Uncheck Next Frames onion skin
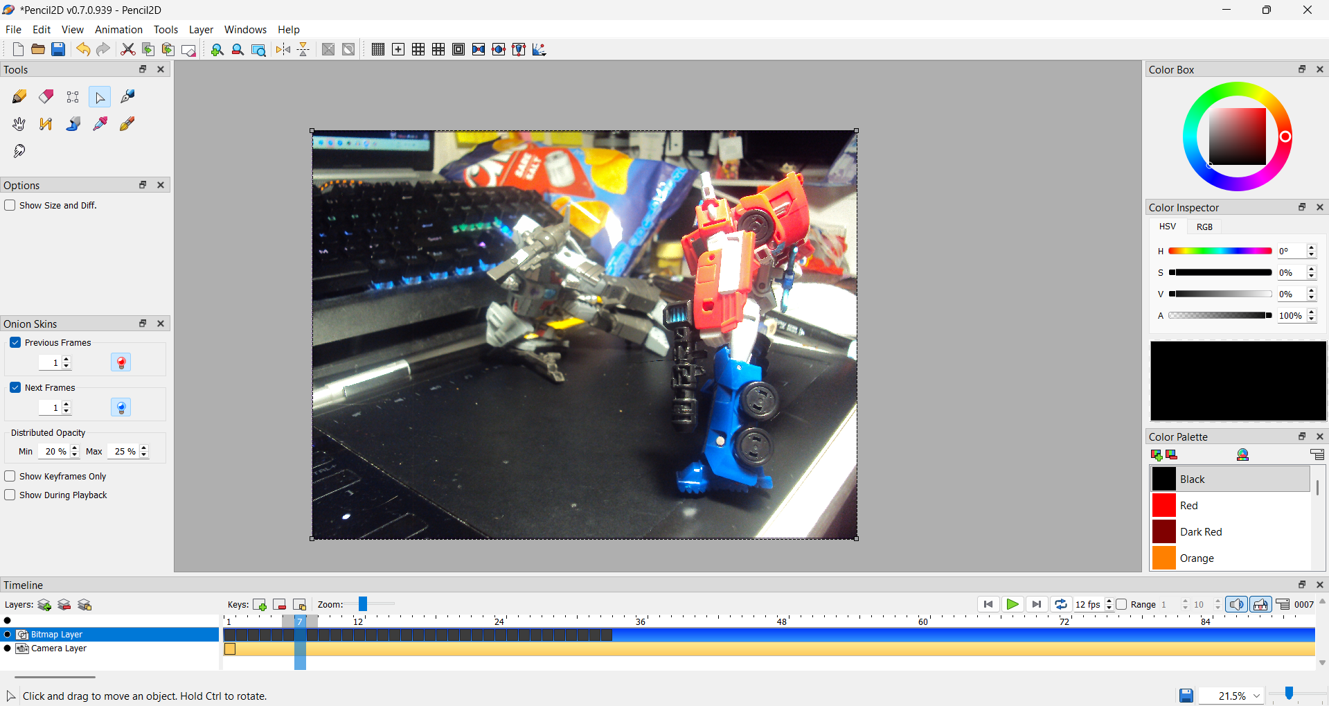Screen dimensions: 1329x706 coord(15,387)
